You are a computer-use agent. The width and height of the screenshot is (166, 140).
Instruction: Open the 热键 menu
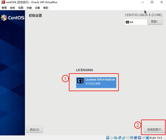point(29,8)
